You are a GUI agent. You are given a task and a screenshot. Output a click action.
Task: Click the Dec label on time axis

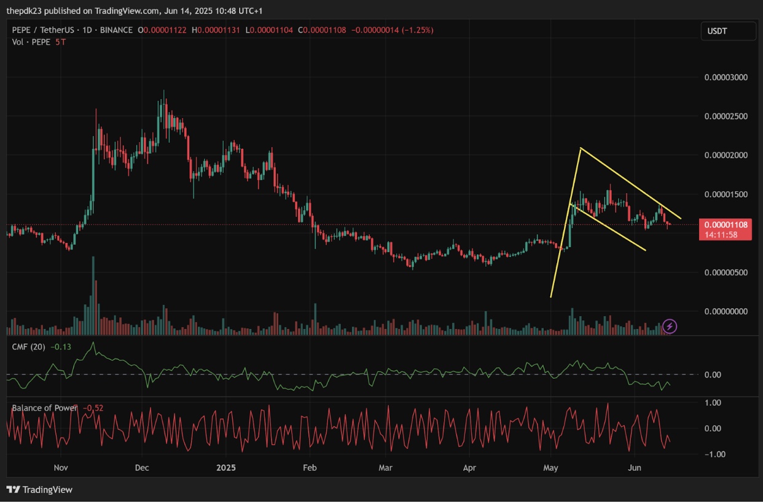coord(142,467)
